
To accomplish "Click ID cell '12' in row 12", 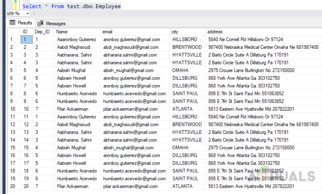I will (26, 124).
